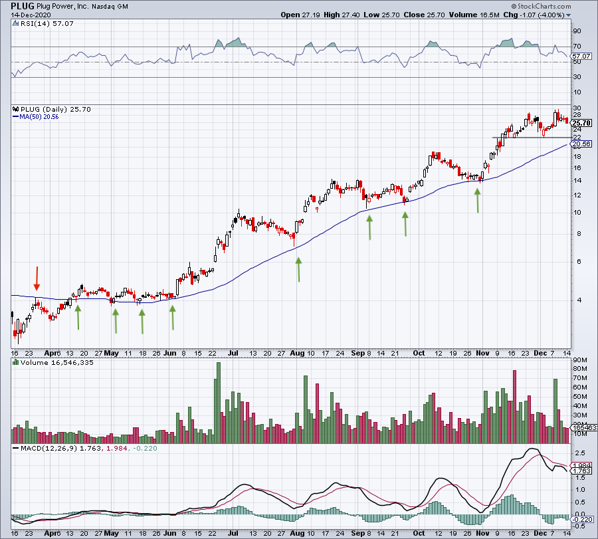This screenshot has width=598, height=539.
Task: Click 'Jul' on the price panel date axis
Action: pos(233,353)
